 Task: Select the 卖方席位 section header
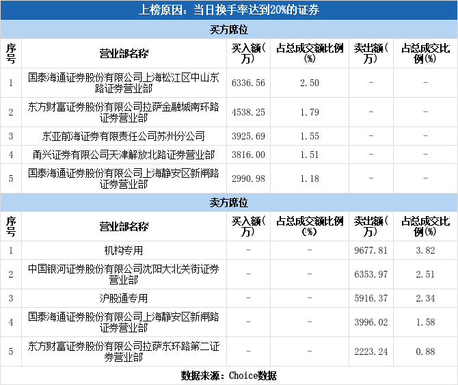229,202
